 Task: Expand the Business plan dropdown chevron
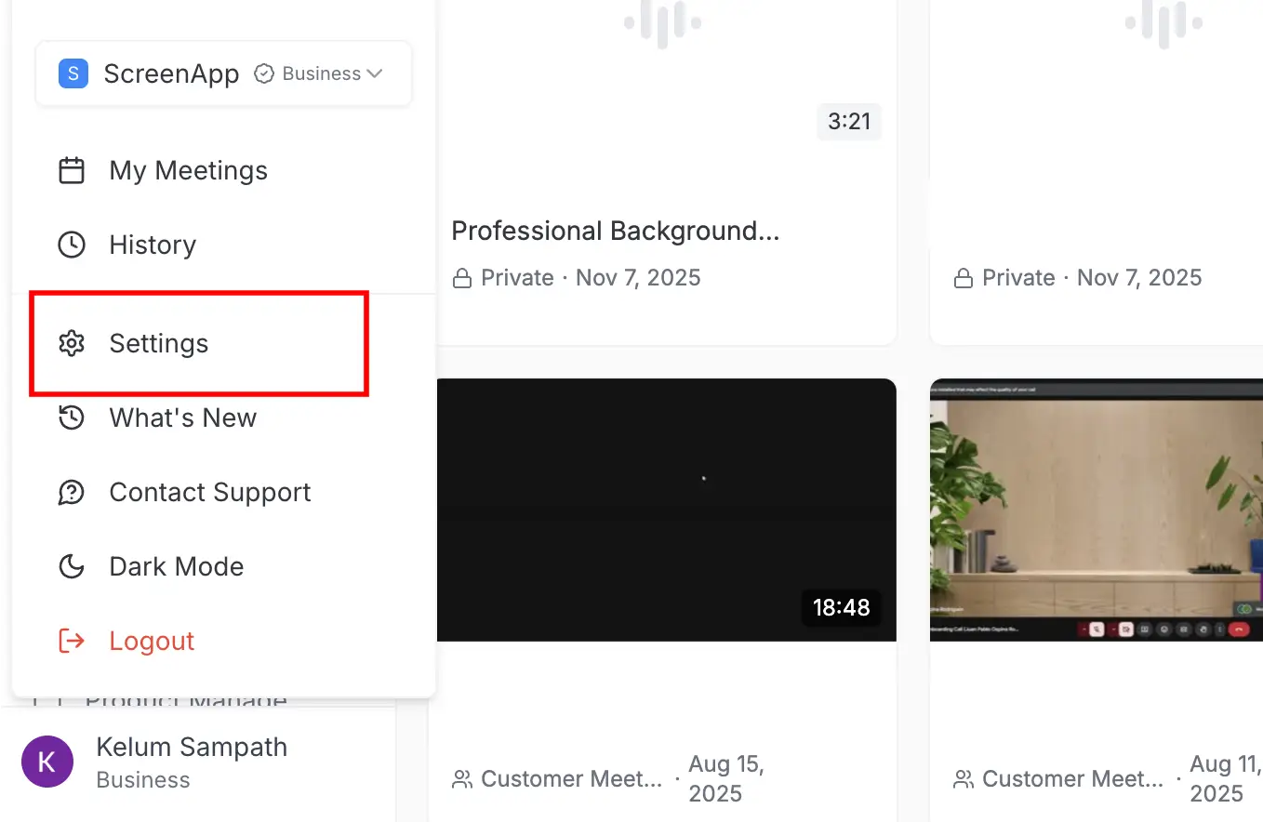coord(375,73)
